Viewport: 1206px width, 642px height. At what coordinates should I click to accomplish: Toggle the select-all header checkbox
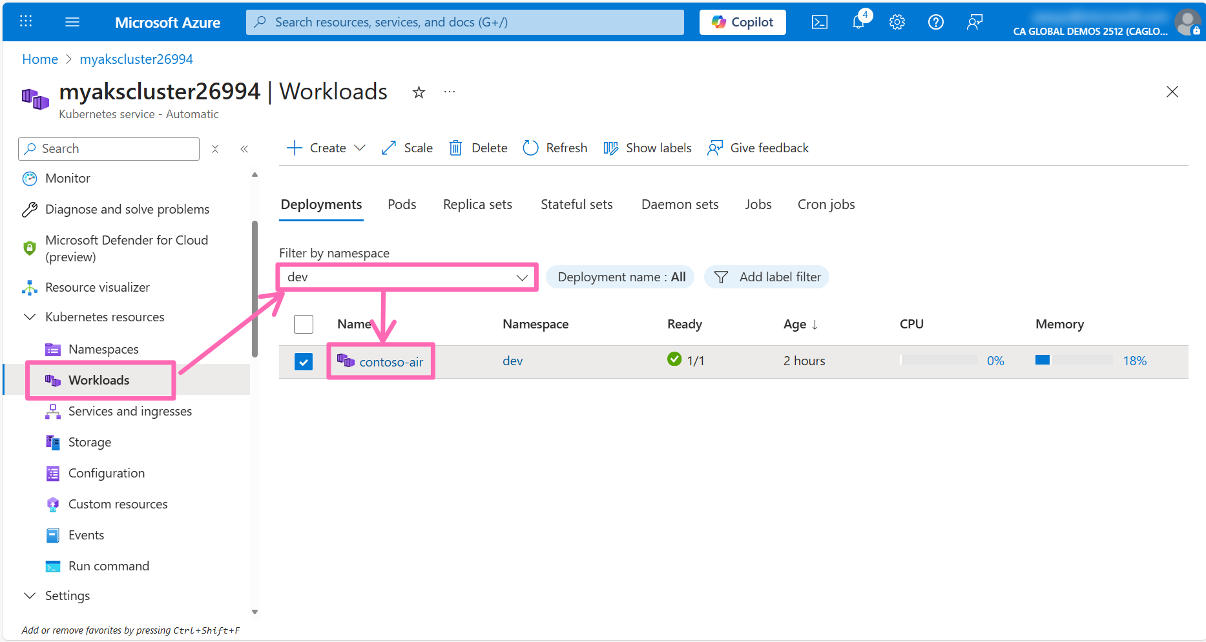(304, 324)
